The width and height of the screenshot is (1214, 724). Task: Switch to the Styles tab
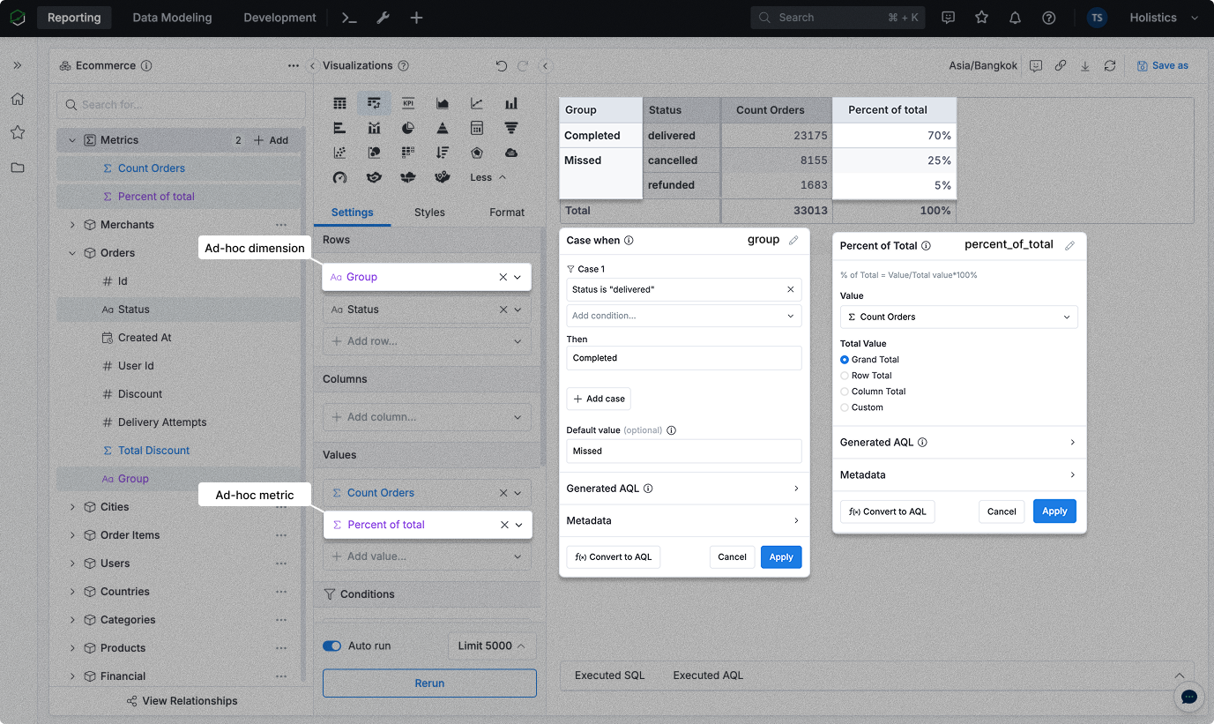429,213
